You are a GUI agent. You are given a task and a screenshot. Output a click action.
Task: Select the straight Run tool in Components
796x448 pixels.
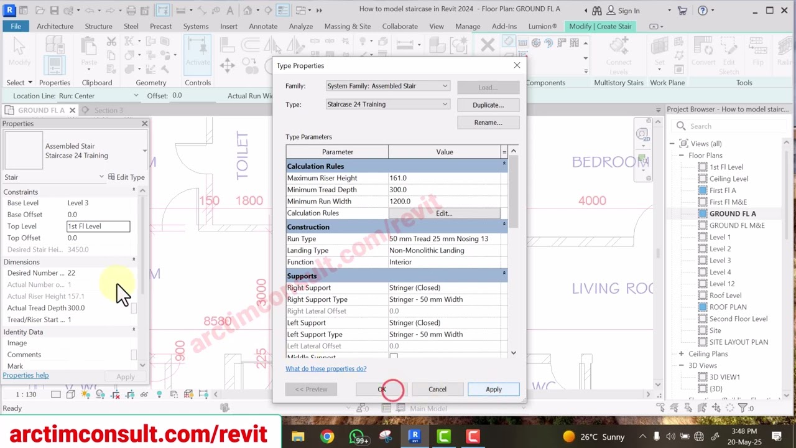[x=522, y=43]
